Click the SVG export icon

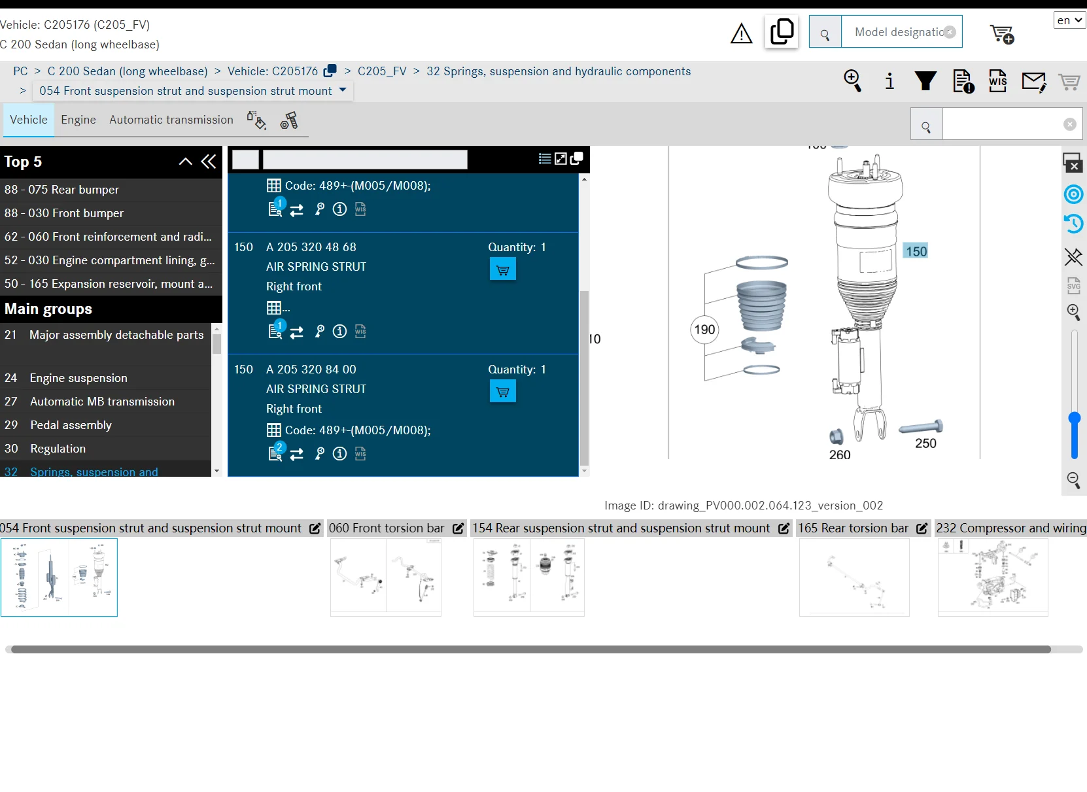point(1073,286)
